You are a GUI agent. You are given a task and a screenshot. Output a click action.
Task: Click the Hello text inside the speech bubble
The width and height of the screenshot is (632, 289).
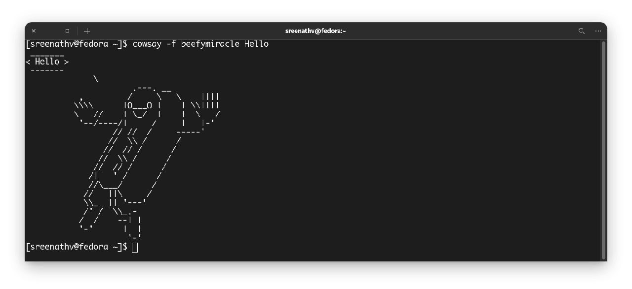(47, 62)
